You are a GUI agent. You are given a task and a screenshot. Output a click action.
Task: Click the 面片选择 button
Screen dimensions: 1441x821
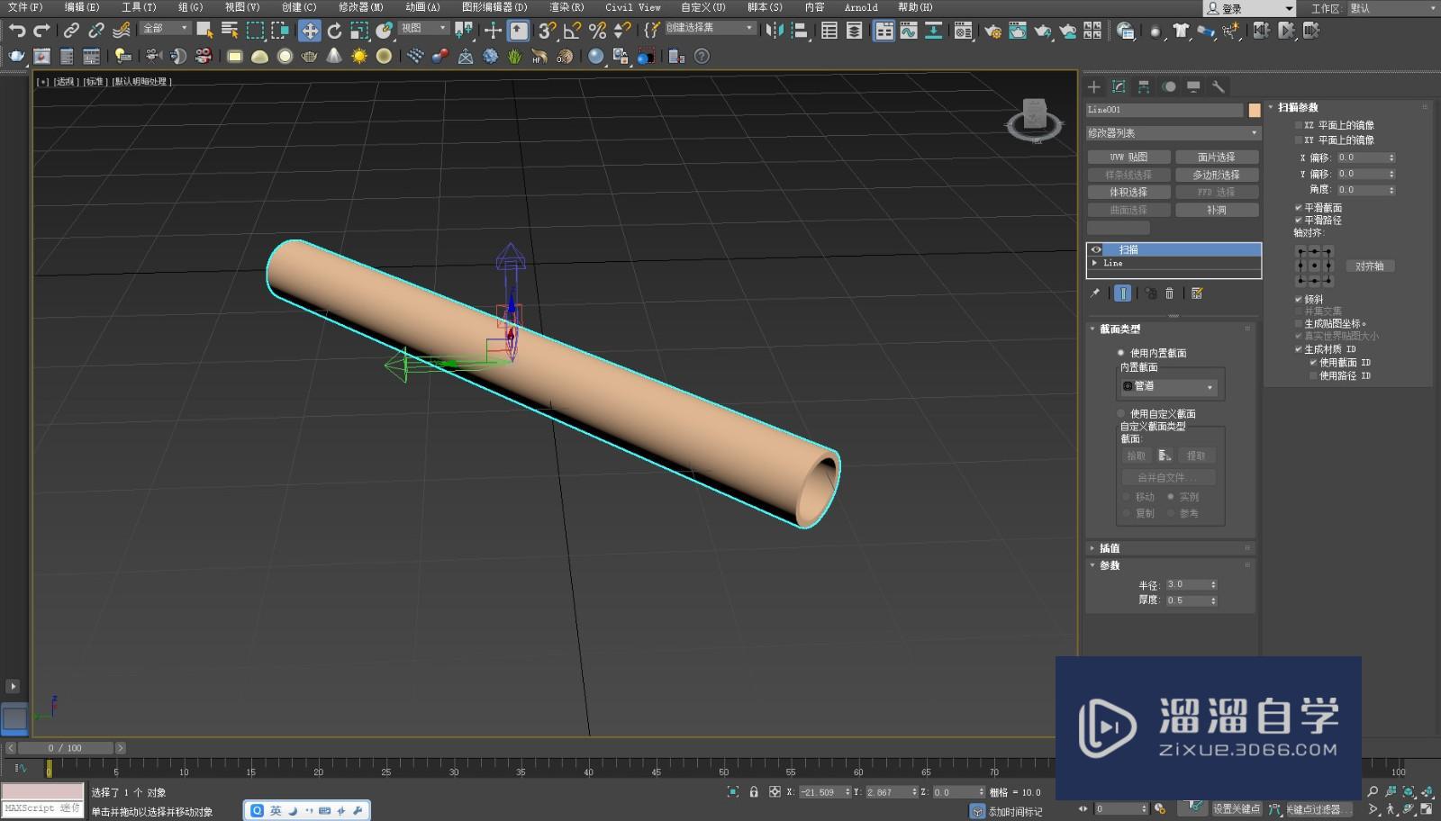(x=1217, y=157)
